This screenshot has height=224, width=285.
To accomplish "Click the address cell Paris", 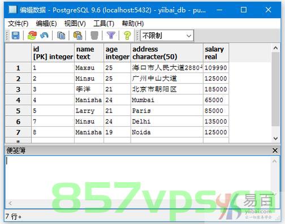I will pyautogui.click(x=167, y=111).
